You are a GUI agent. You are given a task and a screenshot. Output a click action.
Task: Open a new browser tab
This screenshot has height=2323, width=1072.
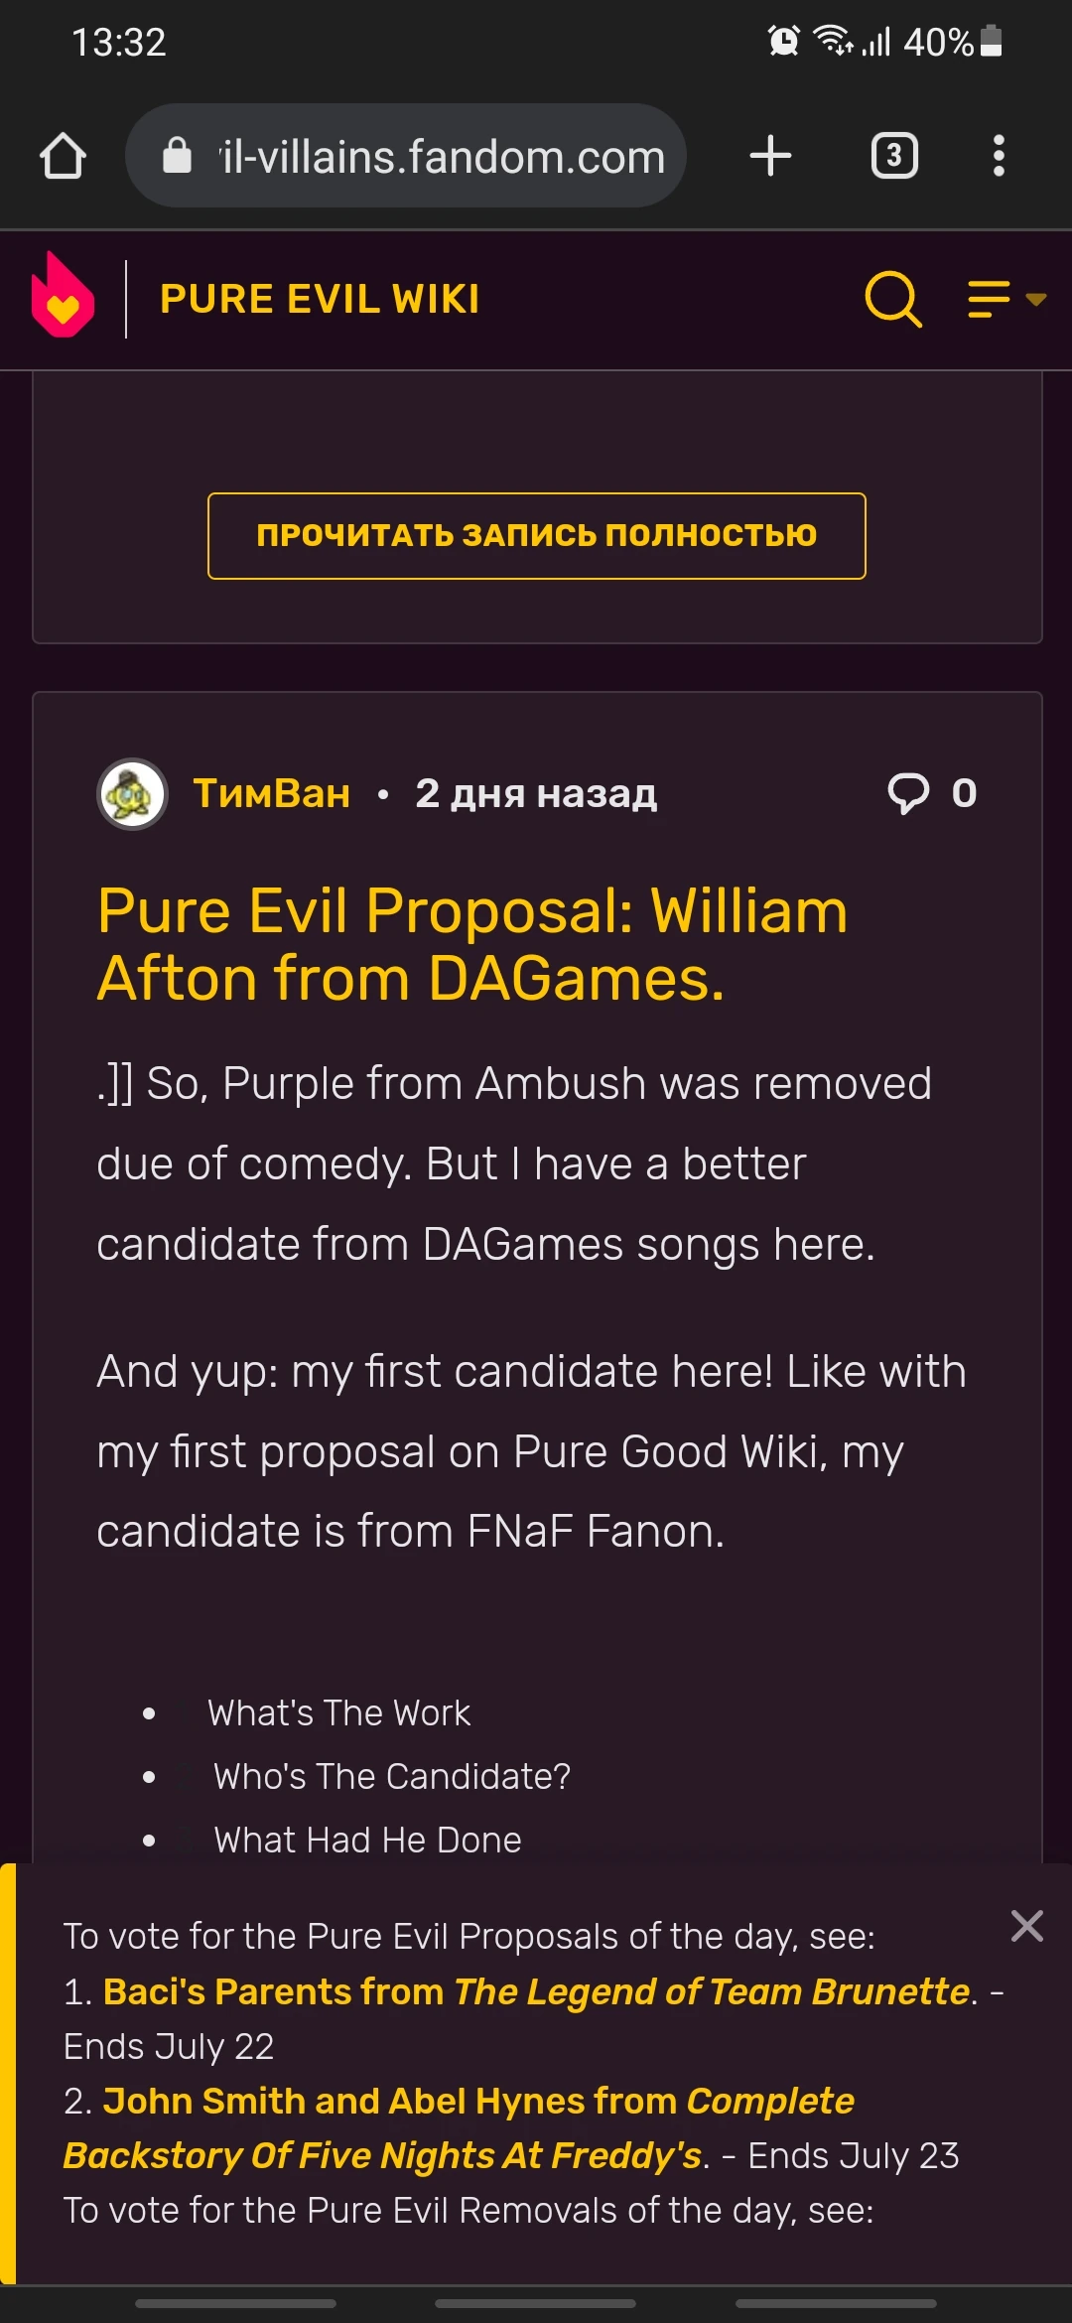coord(770,156)
